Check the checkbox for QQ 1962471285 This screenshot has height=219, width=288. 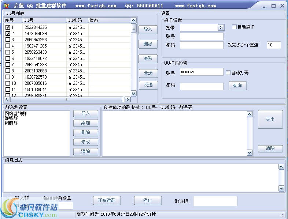pyautogui.click(x=8, y=46)
